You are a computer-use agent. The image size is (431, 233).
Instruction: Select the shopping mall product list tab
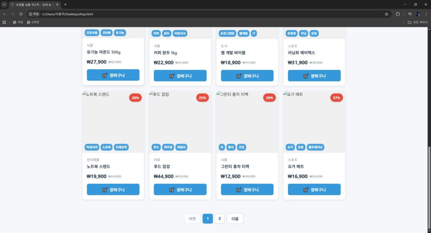tap(35, 4)
